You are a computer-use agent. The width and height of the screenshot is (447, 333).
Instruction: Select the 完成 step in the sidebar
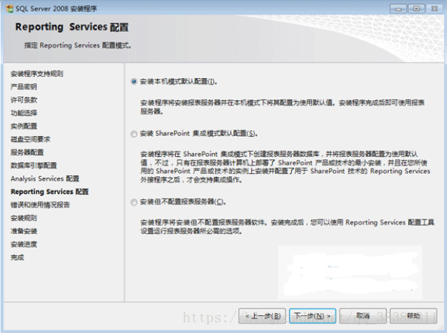17,257
